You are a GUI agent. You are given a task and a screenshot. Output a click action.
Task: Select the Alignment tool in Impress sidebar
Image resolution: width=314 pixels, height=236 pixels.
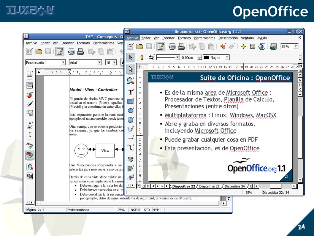pos(131,168)
